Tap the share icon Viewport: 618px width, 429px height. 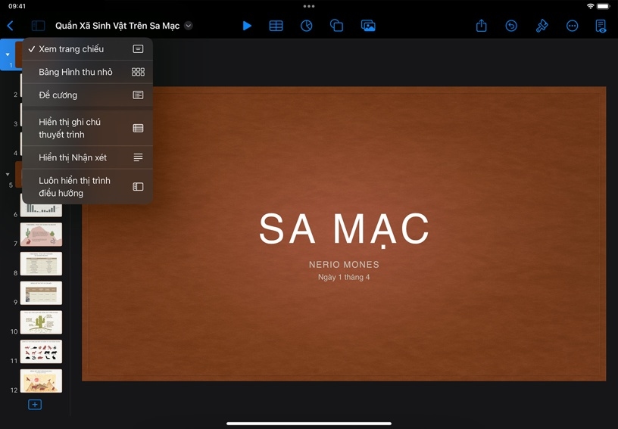481,26
